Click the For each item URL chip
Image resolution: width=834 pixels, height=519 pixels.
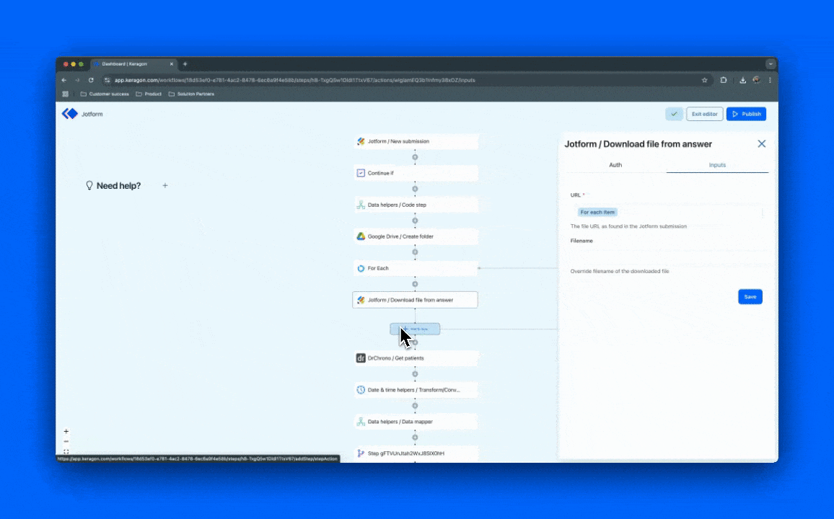597,212
